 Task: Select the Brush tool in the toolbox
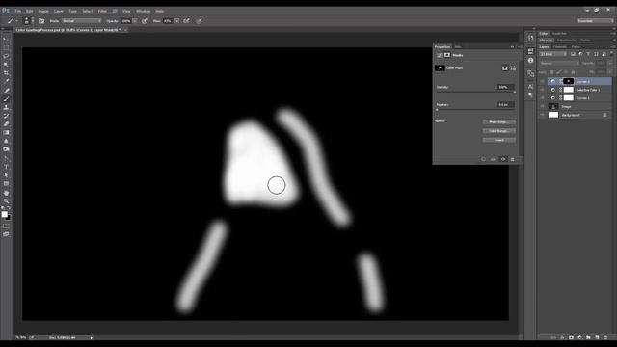[x=6, y=98]
